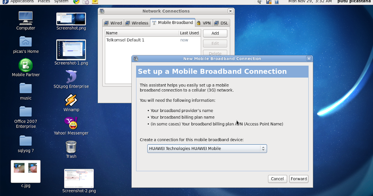This screenshot has height=196, width=373.
Task: Open the Trash
Action: 71,146
